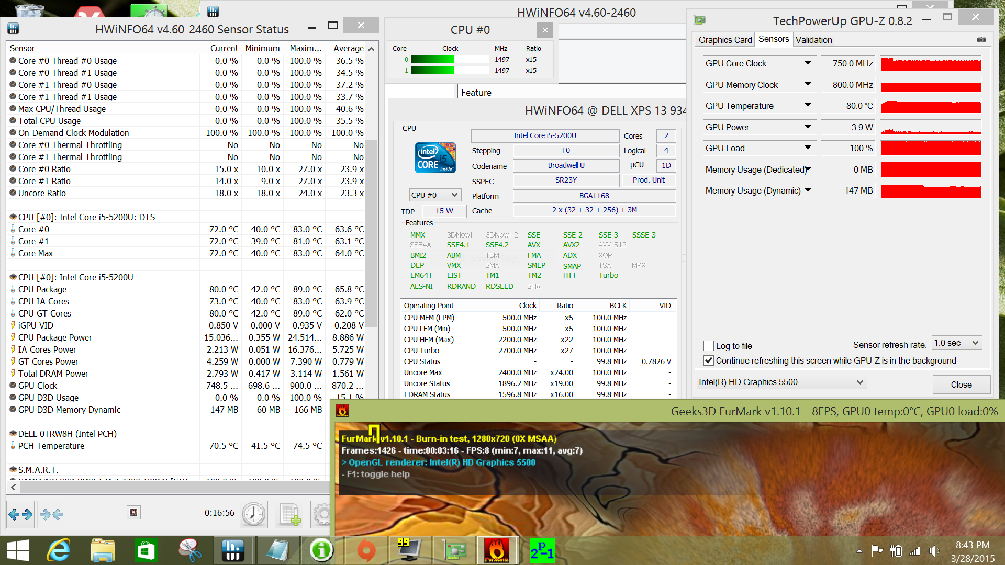1005x565 pixels.
Task: Click the expand columns arrows button
Action: click(x=20, y=514)
